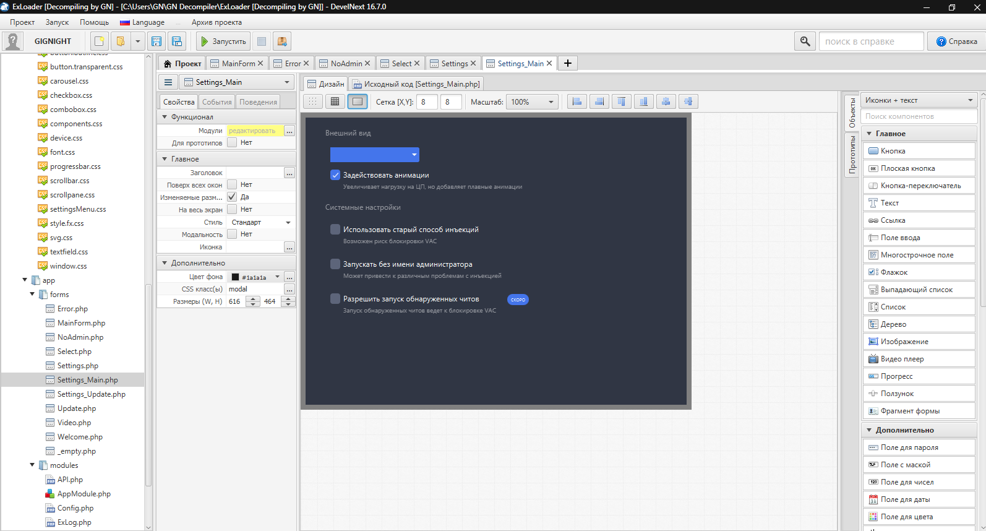986x531 pixels.
Task: Collapse the forms folder in tree
Action: pos(32,295)
